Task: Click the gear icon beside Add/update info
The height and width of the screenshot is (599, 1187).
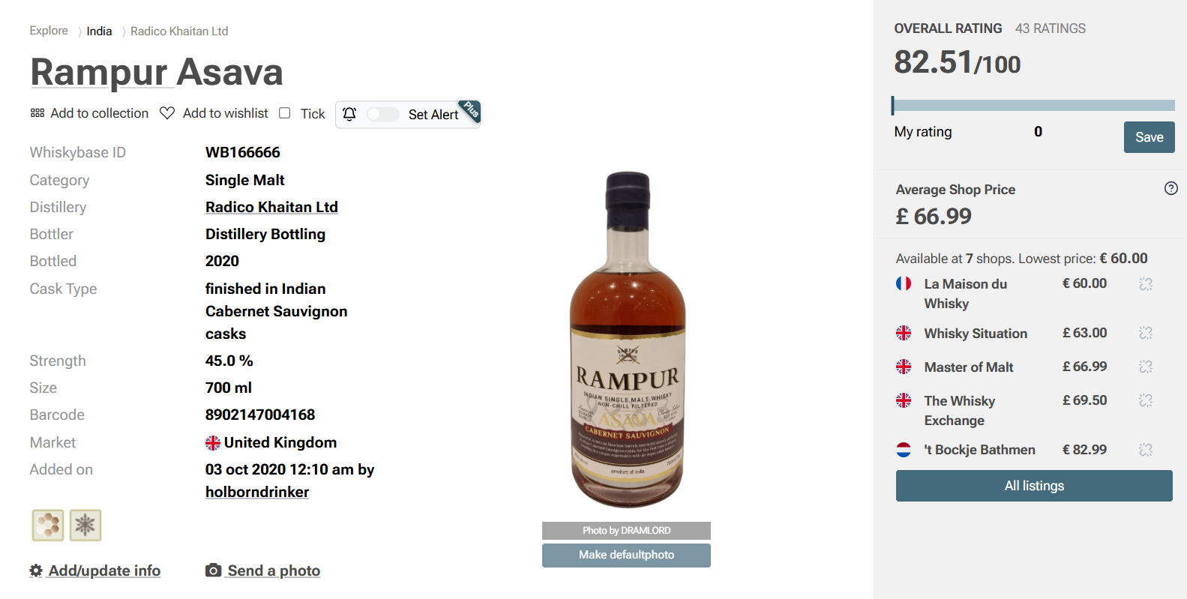Action: tap(36, 571)
